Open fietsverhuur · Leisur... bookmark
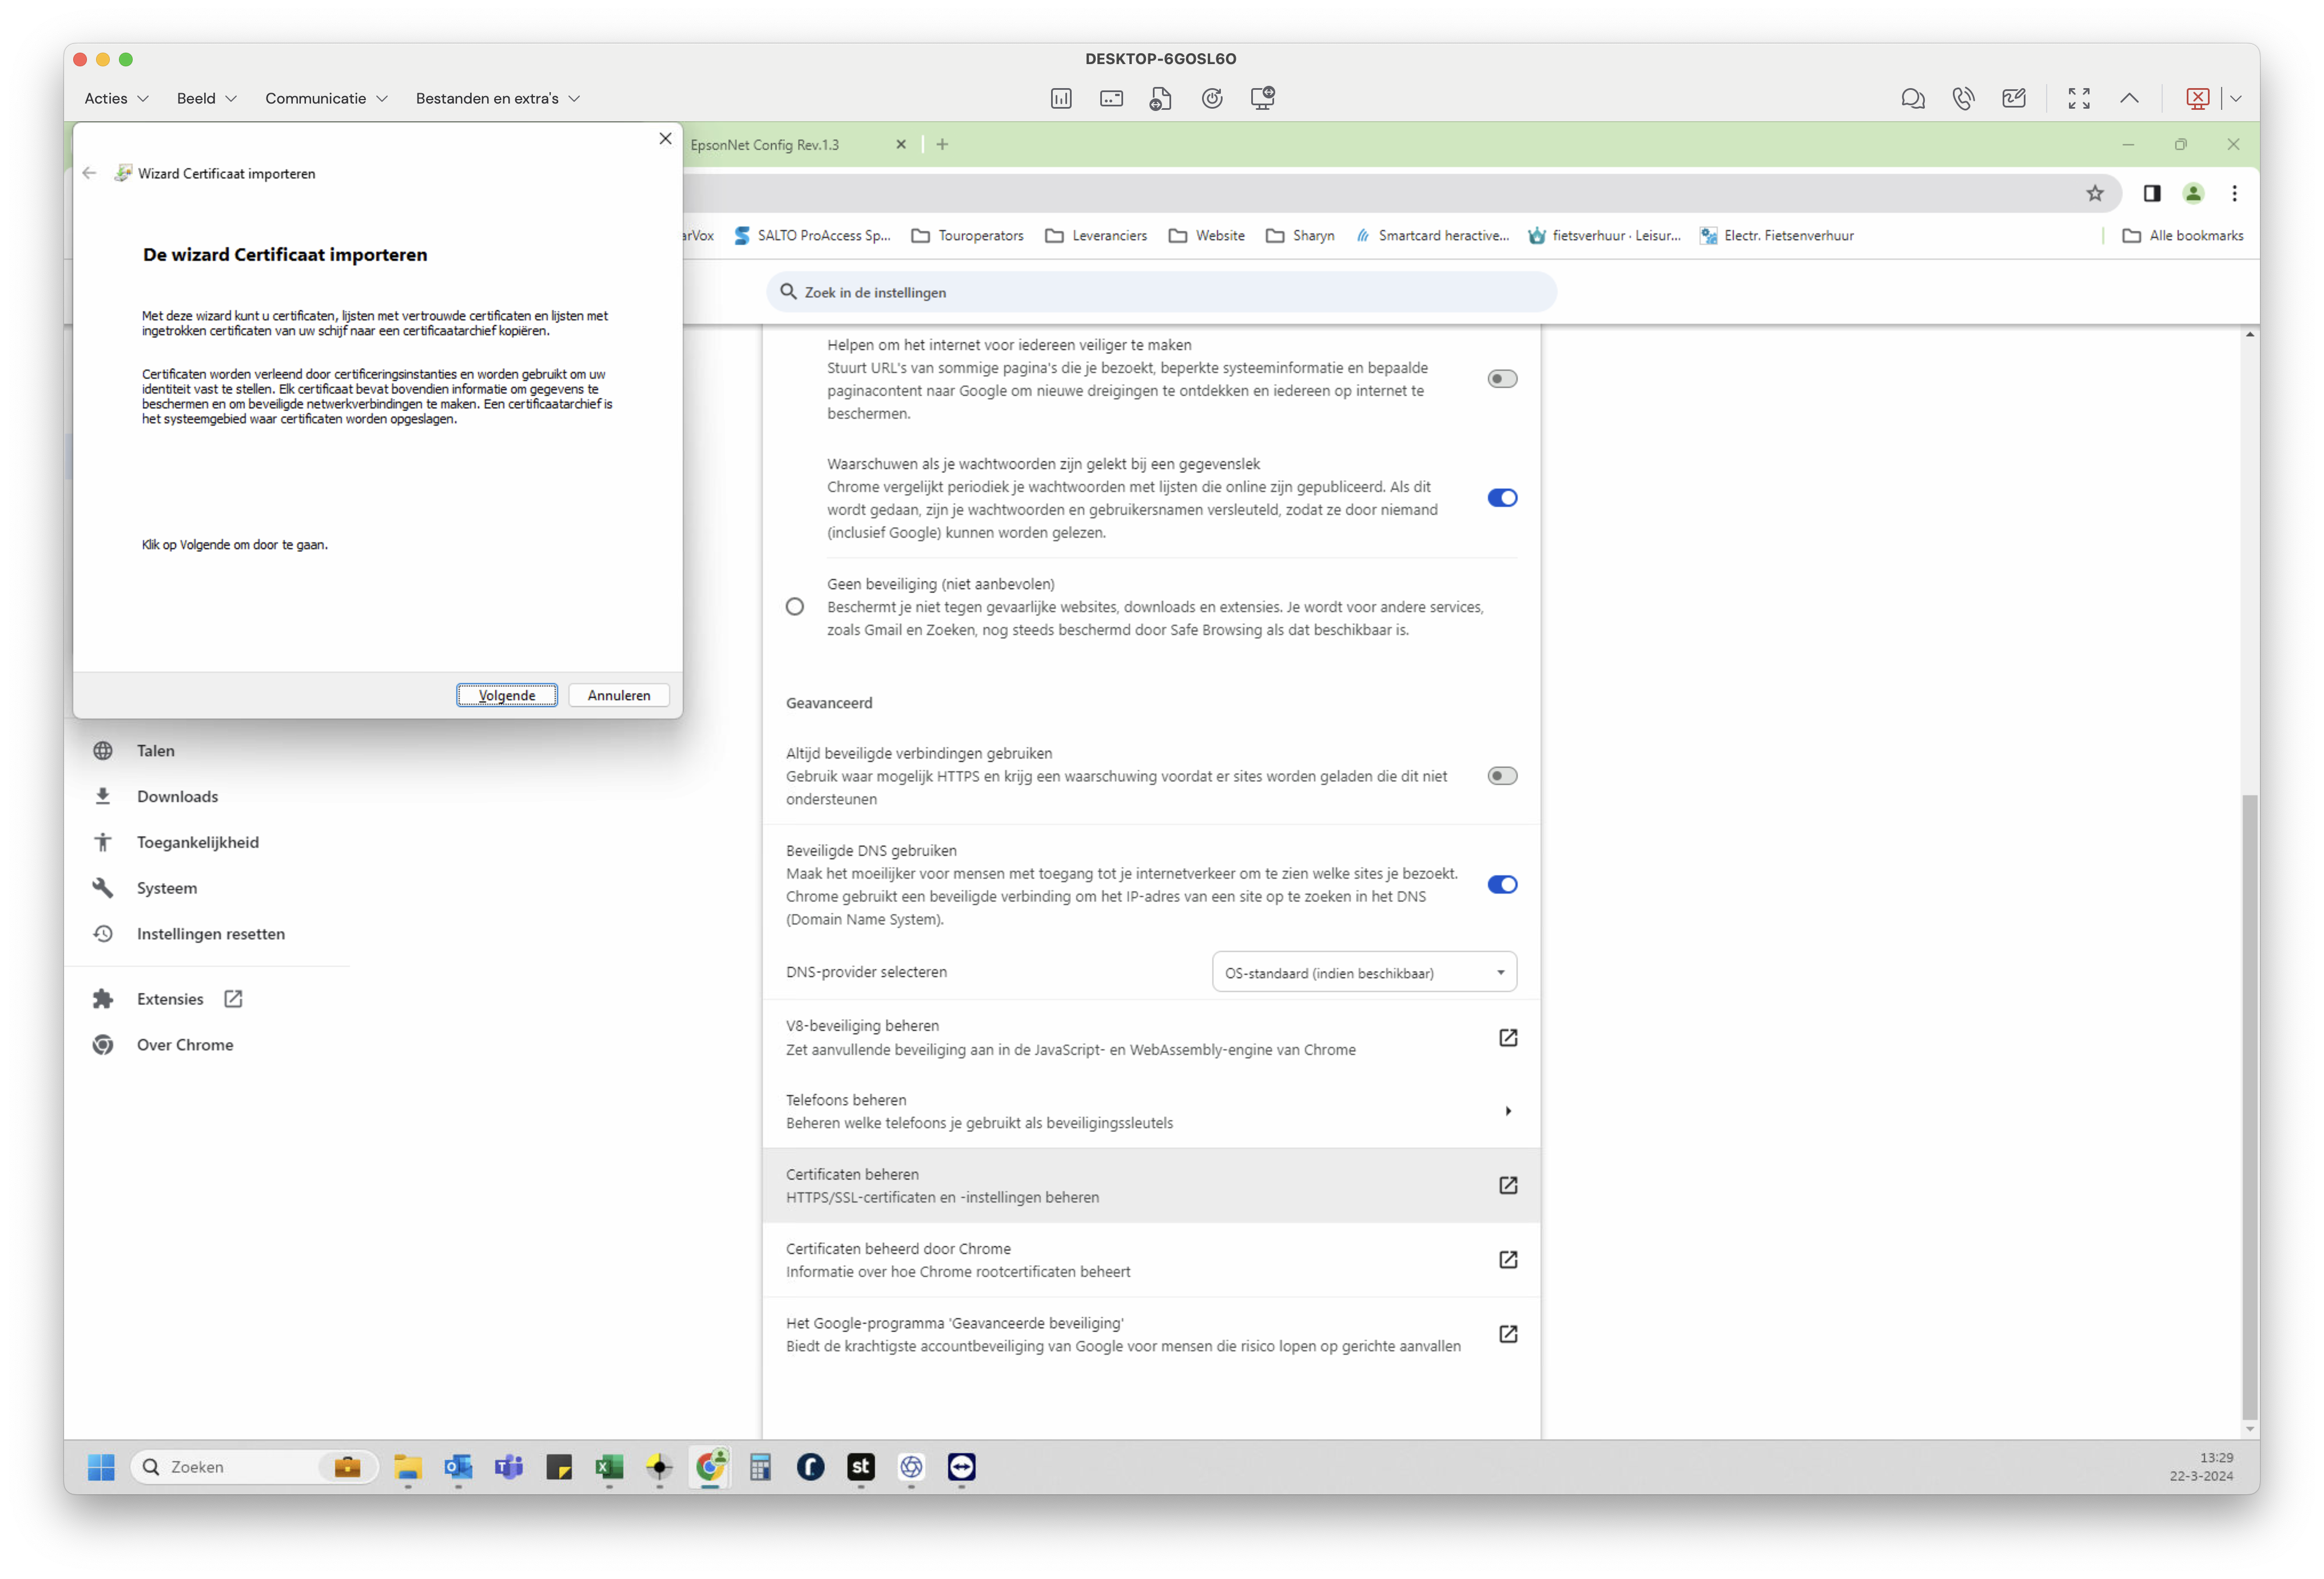 coord(1604,235)
